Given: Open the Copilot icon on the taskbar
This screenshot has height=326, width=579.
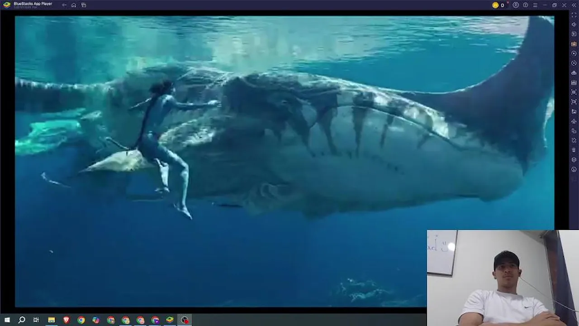Looking at the screenshot, I should click(x=96, y=320).
